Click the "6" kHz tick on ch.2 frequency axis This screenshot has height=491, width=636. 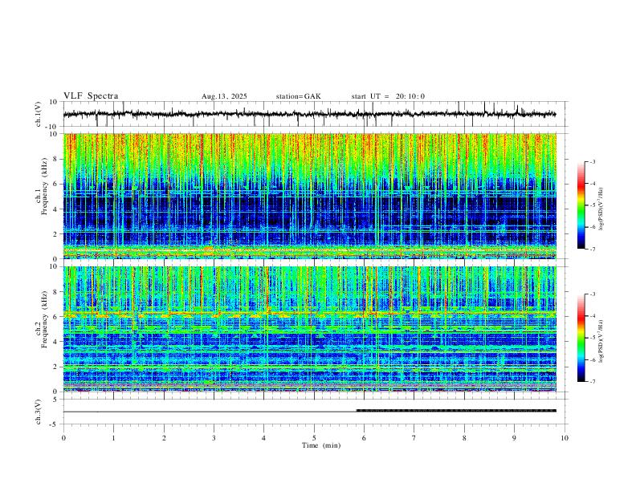55,317
